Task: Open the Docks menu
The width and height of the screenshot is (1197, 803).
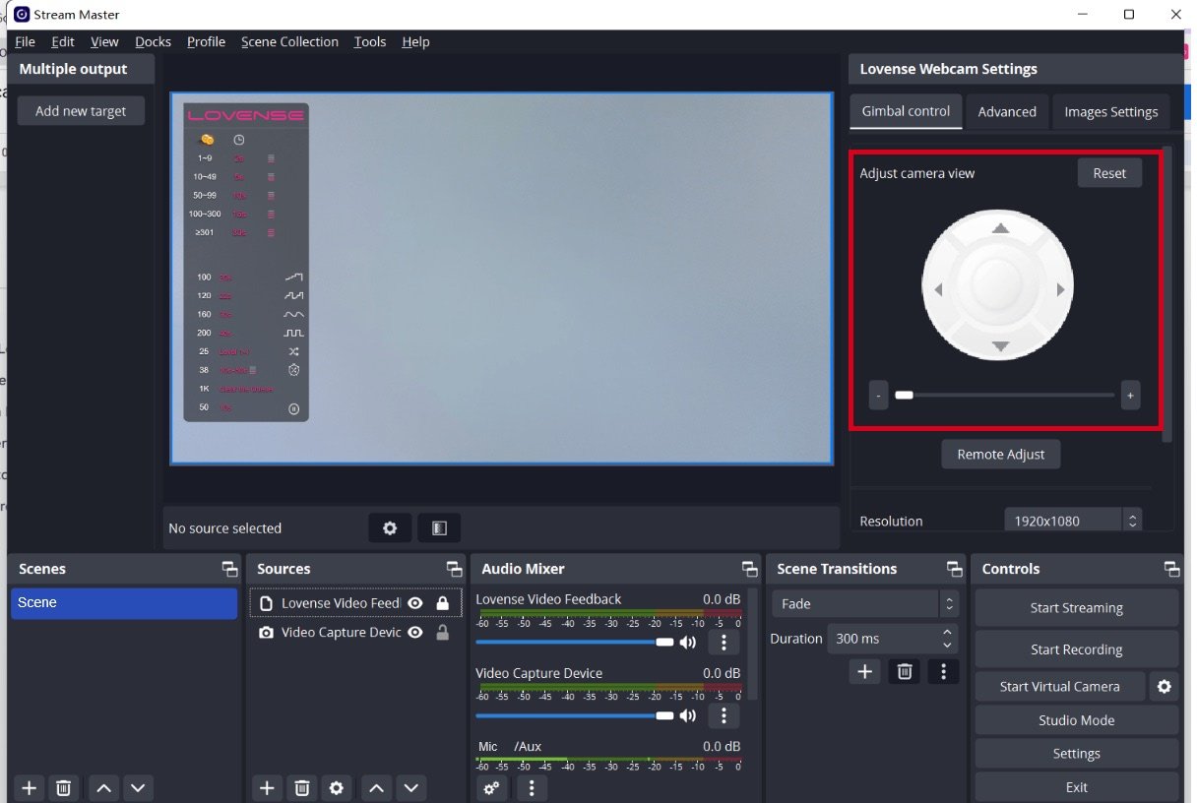Action: 153,41
